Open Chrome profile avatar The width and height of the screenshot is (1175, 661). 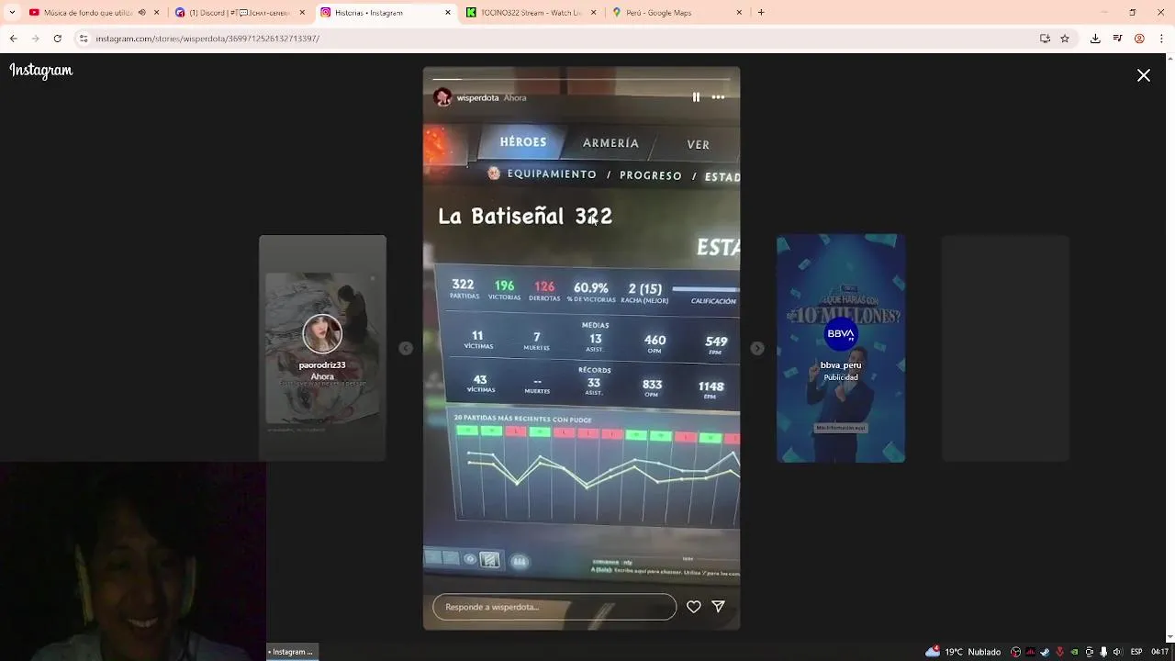(1139, 39)
